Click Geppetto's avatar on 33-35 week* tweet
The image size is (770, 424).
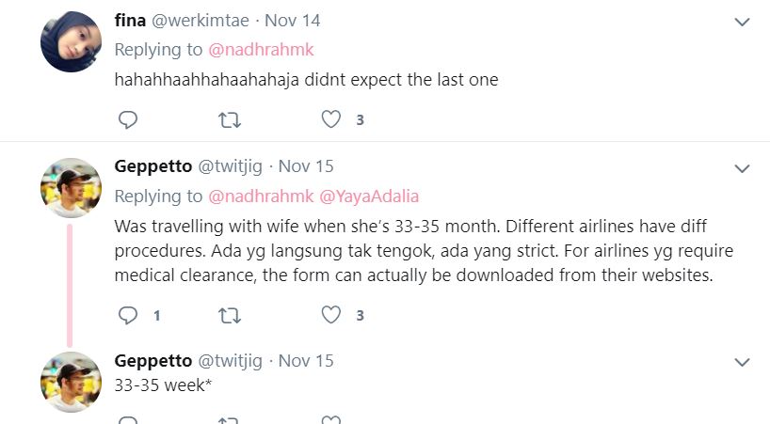tap(71, 382)
